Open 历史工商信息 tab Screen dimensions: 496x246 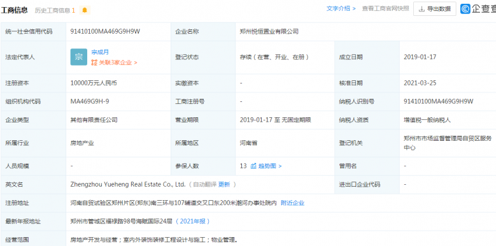[55, 10]
